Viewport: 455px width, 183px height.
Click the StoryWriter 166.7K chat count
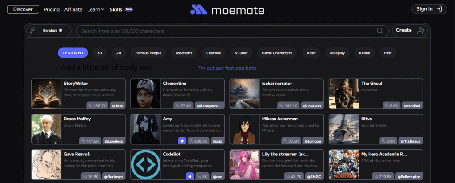[x=98, y=106]
